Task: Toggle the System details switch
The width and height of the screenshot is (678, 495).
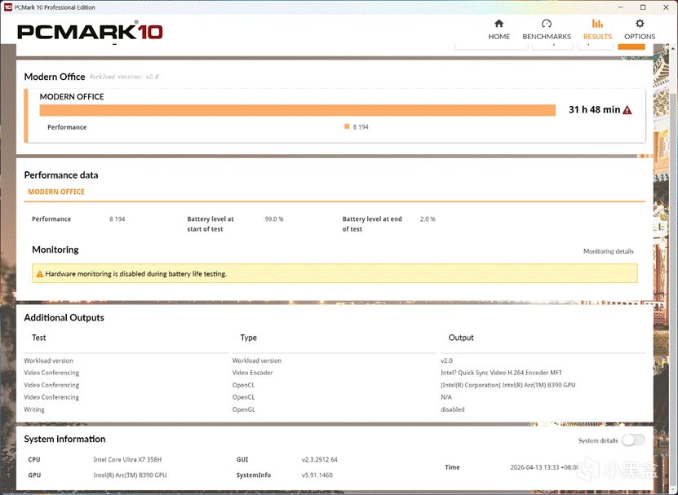Action: pyautogui.click(x=633, y=440)
